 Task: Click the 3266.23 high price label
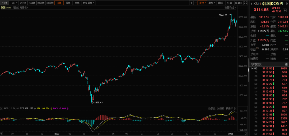[x=223, y=15]
